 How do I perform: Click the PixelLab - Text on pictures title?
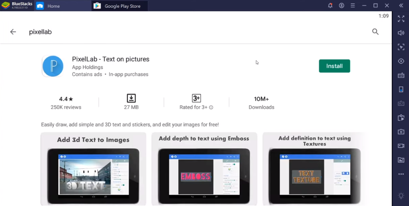111,59
